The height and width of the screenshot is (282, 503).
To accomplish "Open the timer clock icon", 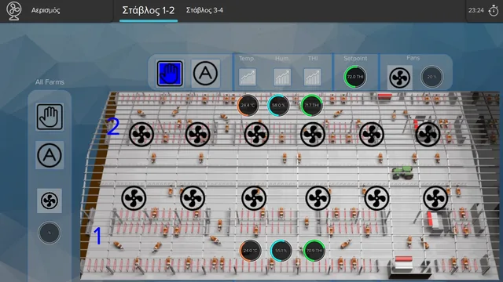I will pos(494,10).
